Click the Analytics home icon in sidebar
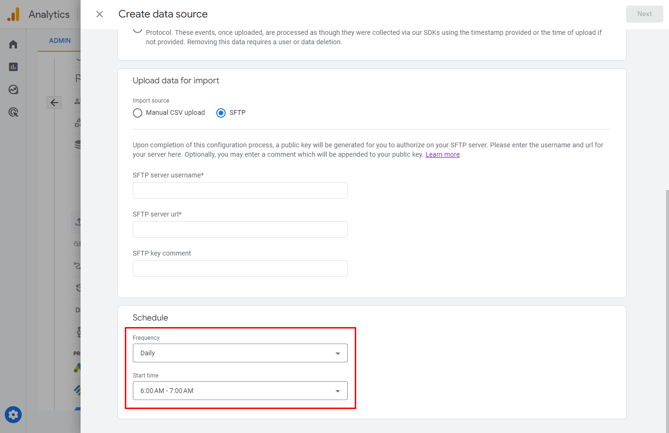The width and height of the screenshot is (669, 433). click(13, 44)
